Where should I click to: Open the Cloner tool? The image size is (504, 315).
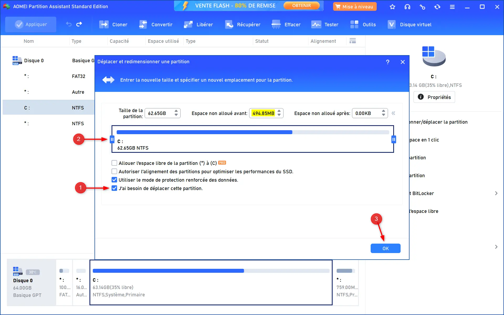click(x=113, y=24)
